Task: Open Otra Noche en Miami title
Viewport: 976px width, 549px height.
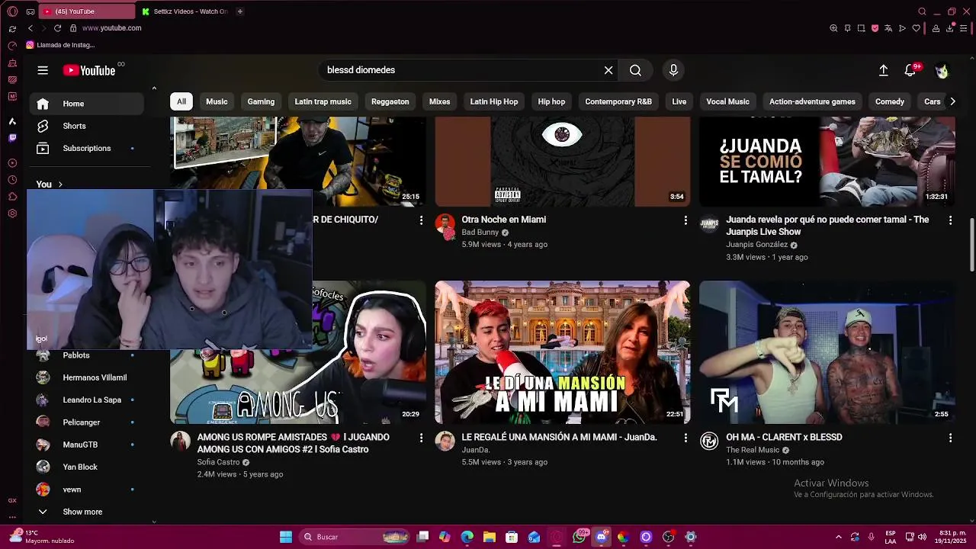Action: 503,220
